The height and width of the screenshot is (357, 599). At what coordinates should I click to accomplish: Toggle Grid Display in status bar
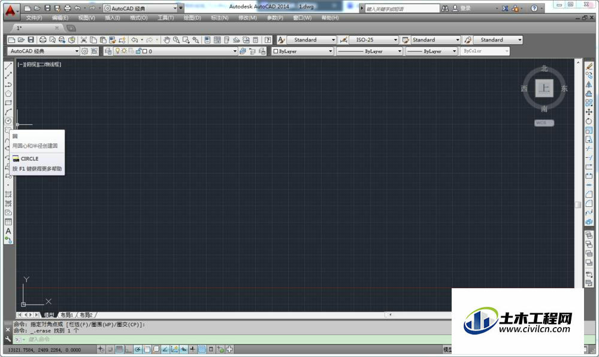[x=119, y=349]
